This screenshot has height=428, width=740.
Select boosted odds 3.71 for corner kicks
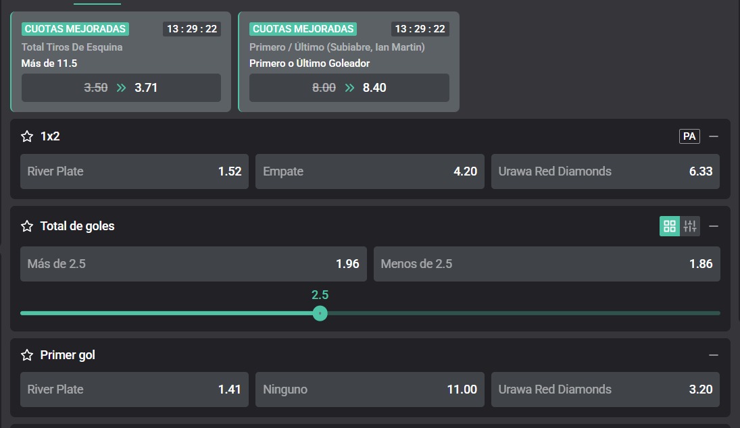point(121,88)
